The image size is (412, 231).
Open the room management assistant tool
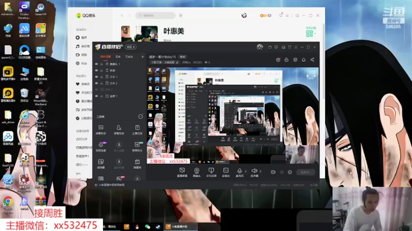119,130
